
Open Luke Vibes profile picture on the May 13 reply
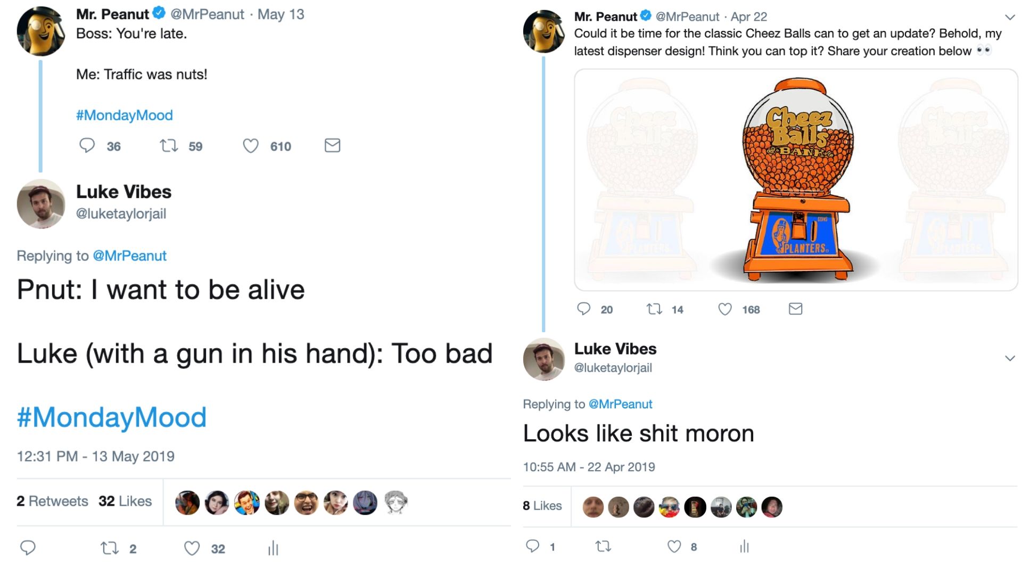pyautogui.click(x=41, y=204)
